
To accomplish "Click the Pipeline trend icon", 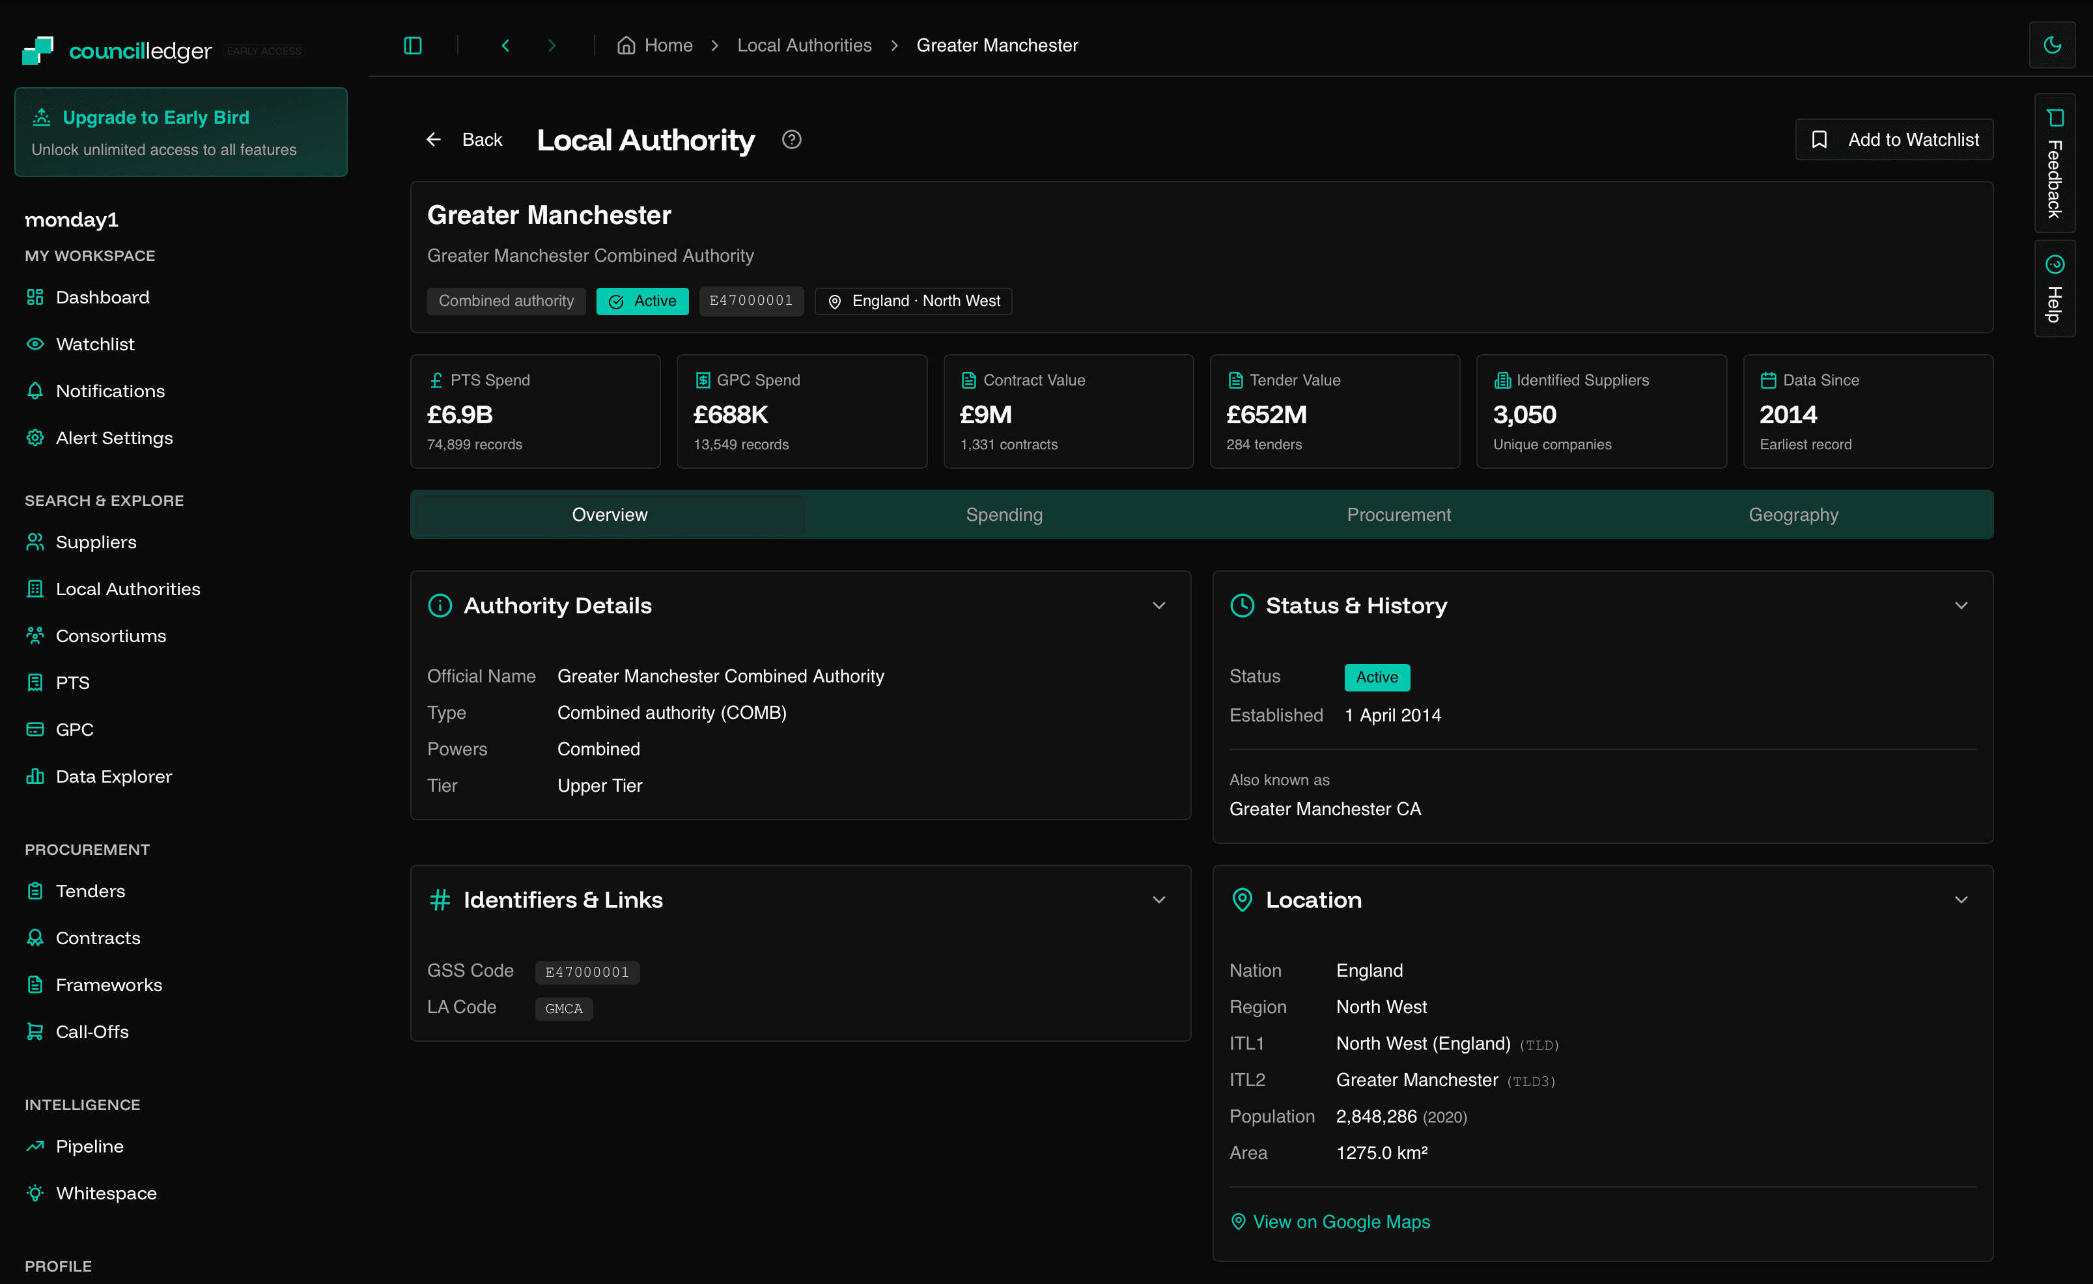I will pos(35,1145).
